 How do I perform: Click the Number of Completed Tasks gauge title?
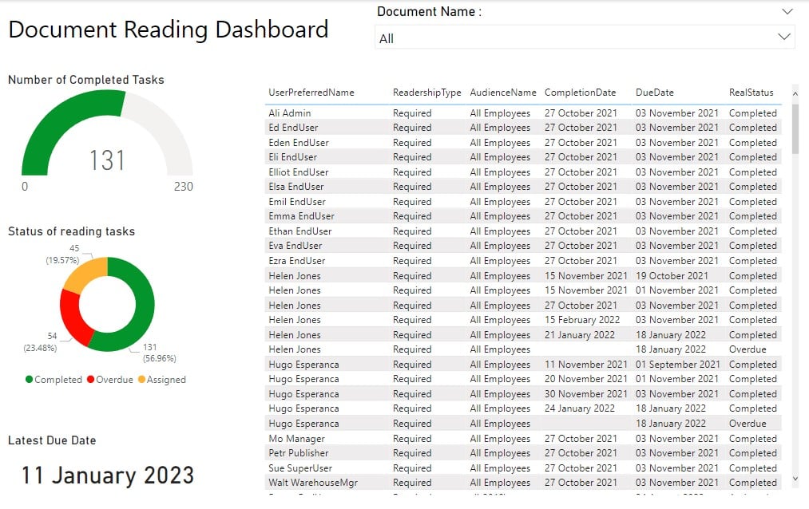(x=84, y=80)
